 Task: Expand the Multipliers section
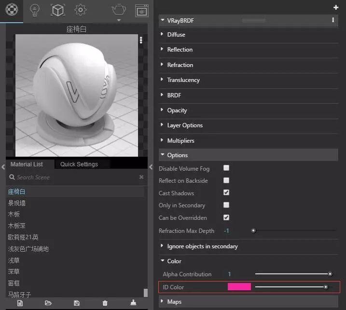[x=162, y=140]
